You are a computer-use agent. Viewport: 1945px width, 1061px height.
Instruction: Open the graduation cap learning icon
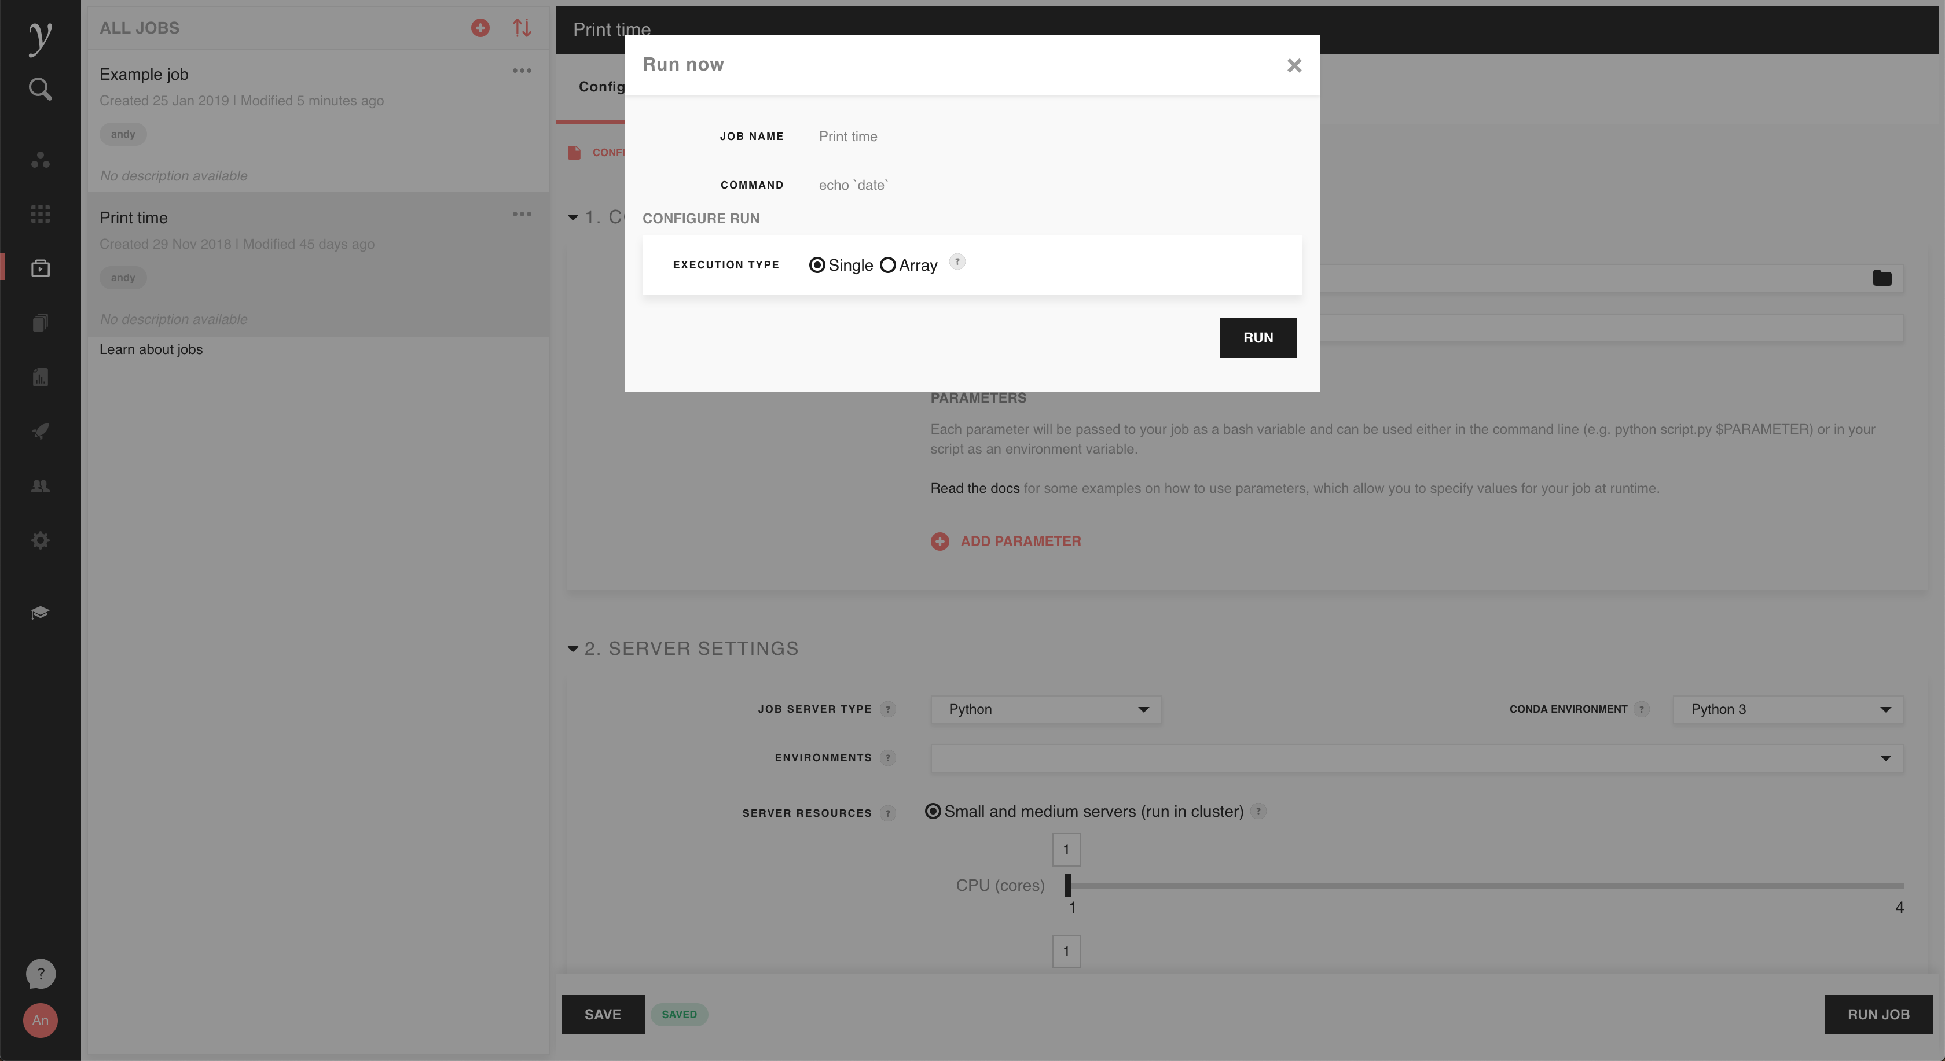coord(40,612)
